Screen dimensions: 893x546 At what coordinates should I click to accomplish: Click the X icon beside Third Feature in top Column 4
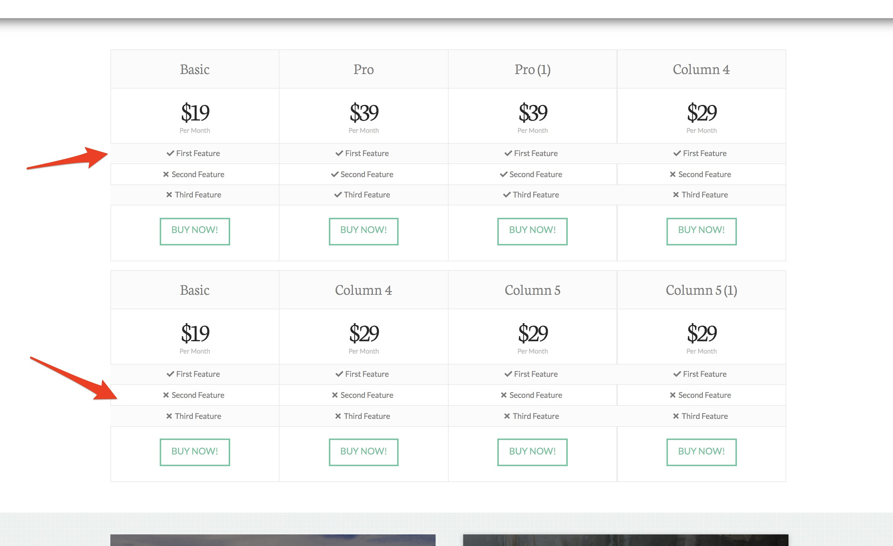(676, 195)
